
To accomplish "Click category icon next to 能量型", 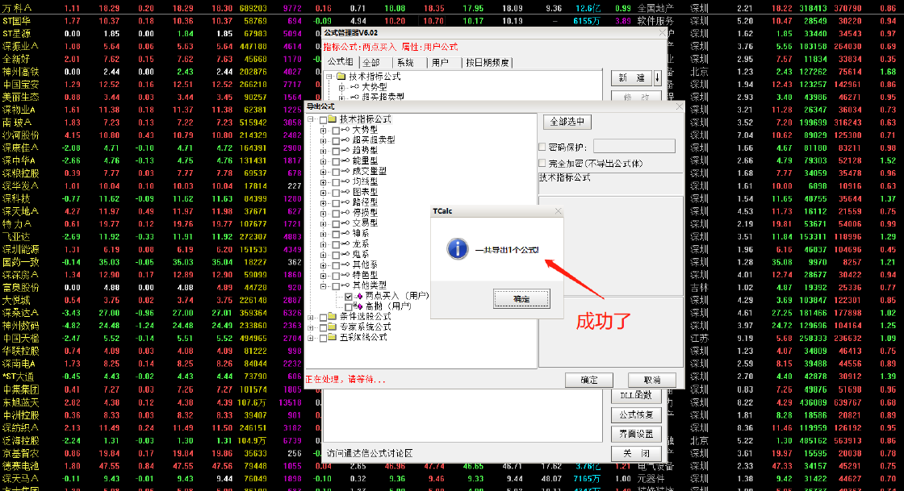I will click(x=345, y=160).
